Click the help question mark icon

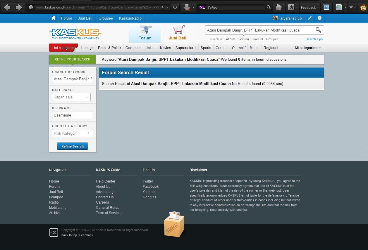[319, 18]
